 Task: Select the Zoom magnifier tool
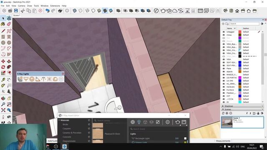point(3,104)
